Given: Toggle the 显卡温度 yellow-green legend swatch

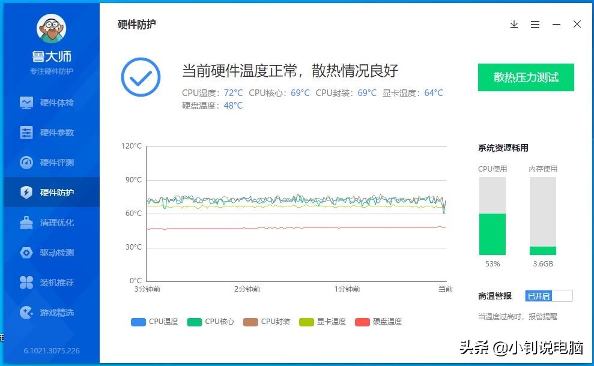Looking at the screenshot, I should (306, 322).
